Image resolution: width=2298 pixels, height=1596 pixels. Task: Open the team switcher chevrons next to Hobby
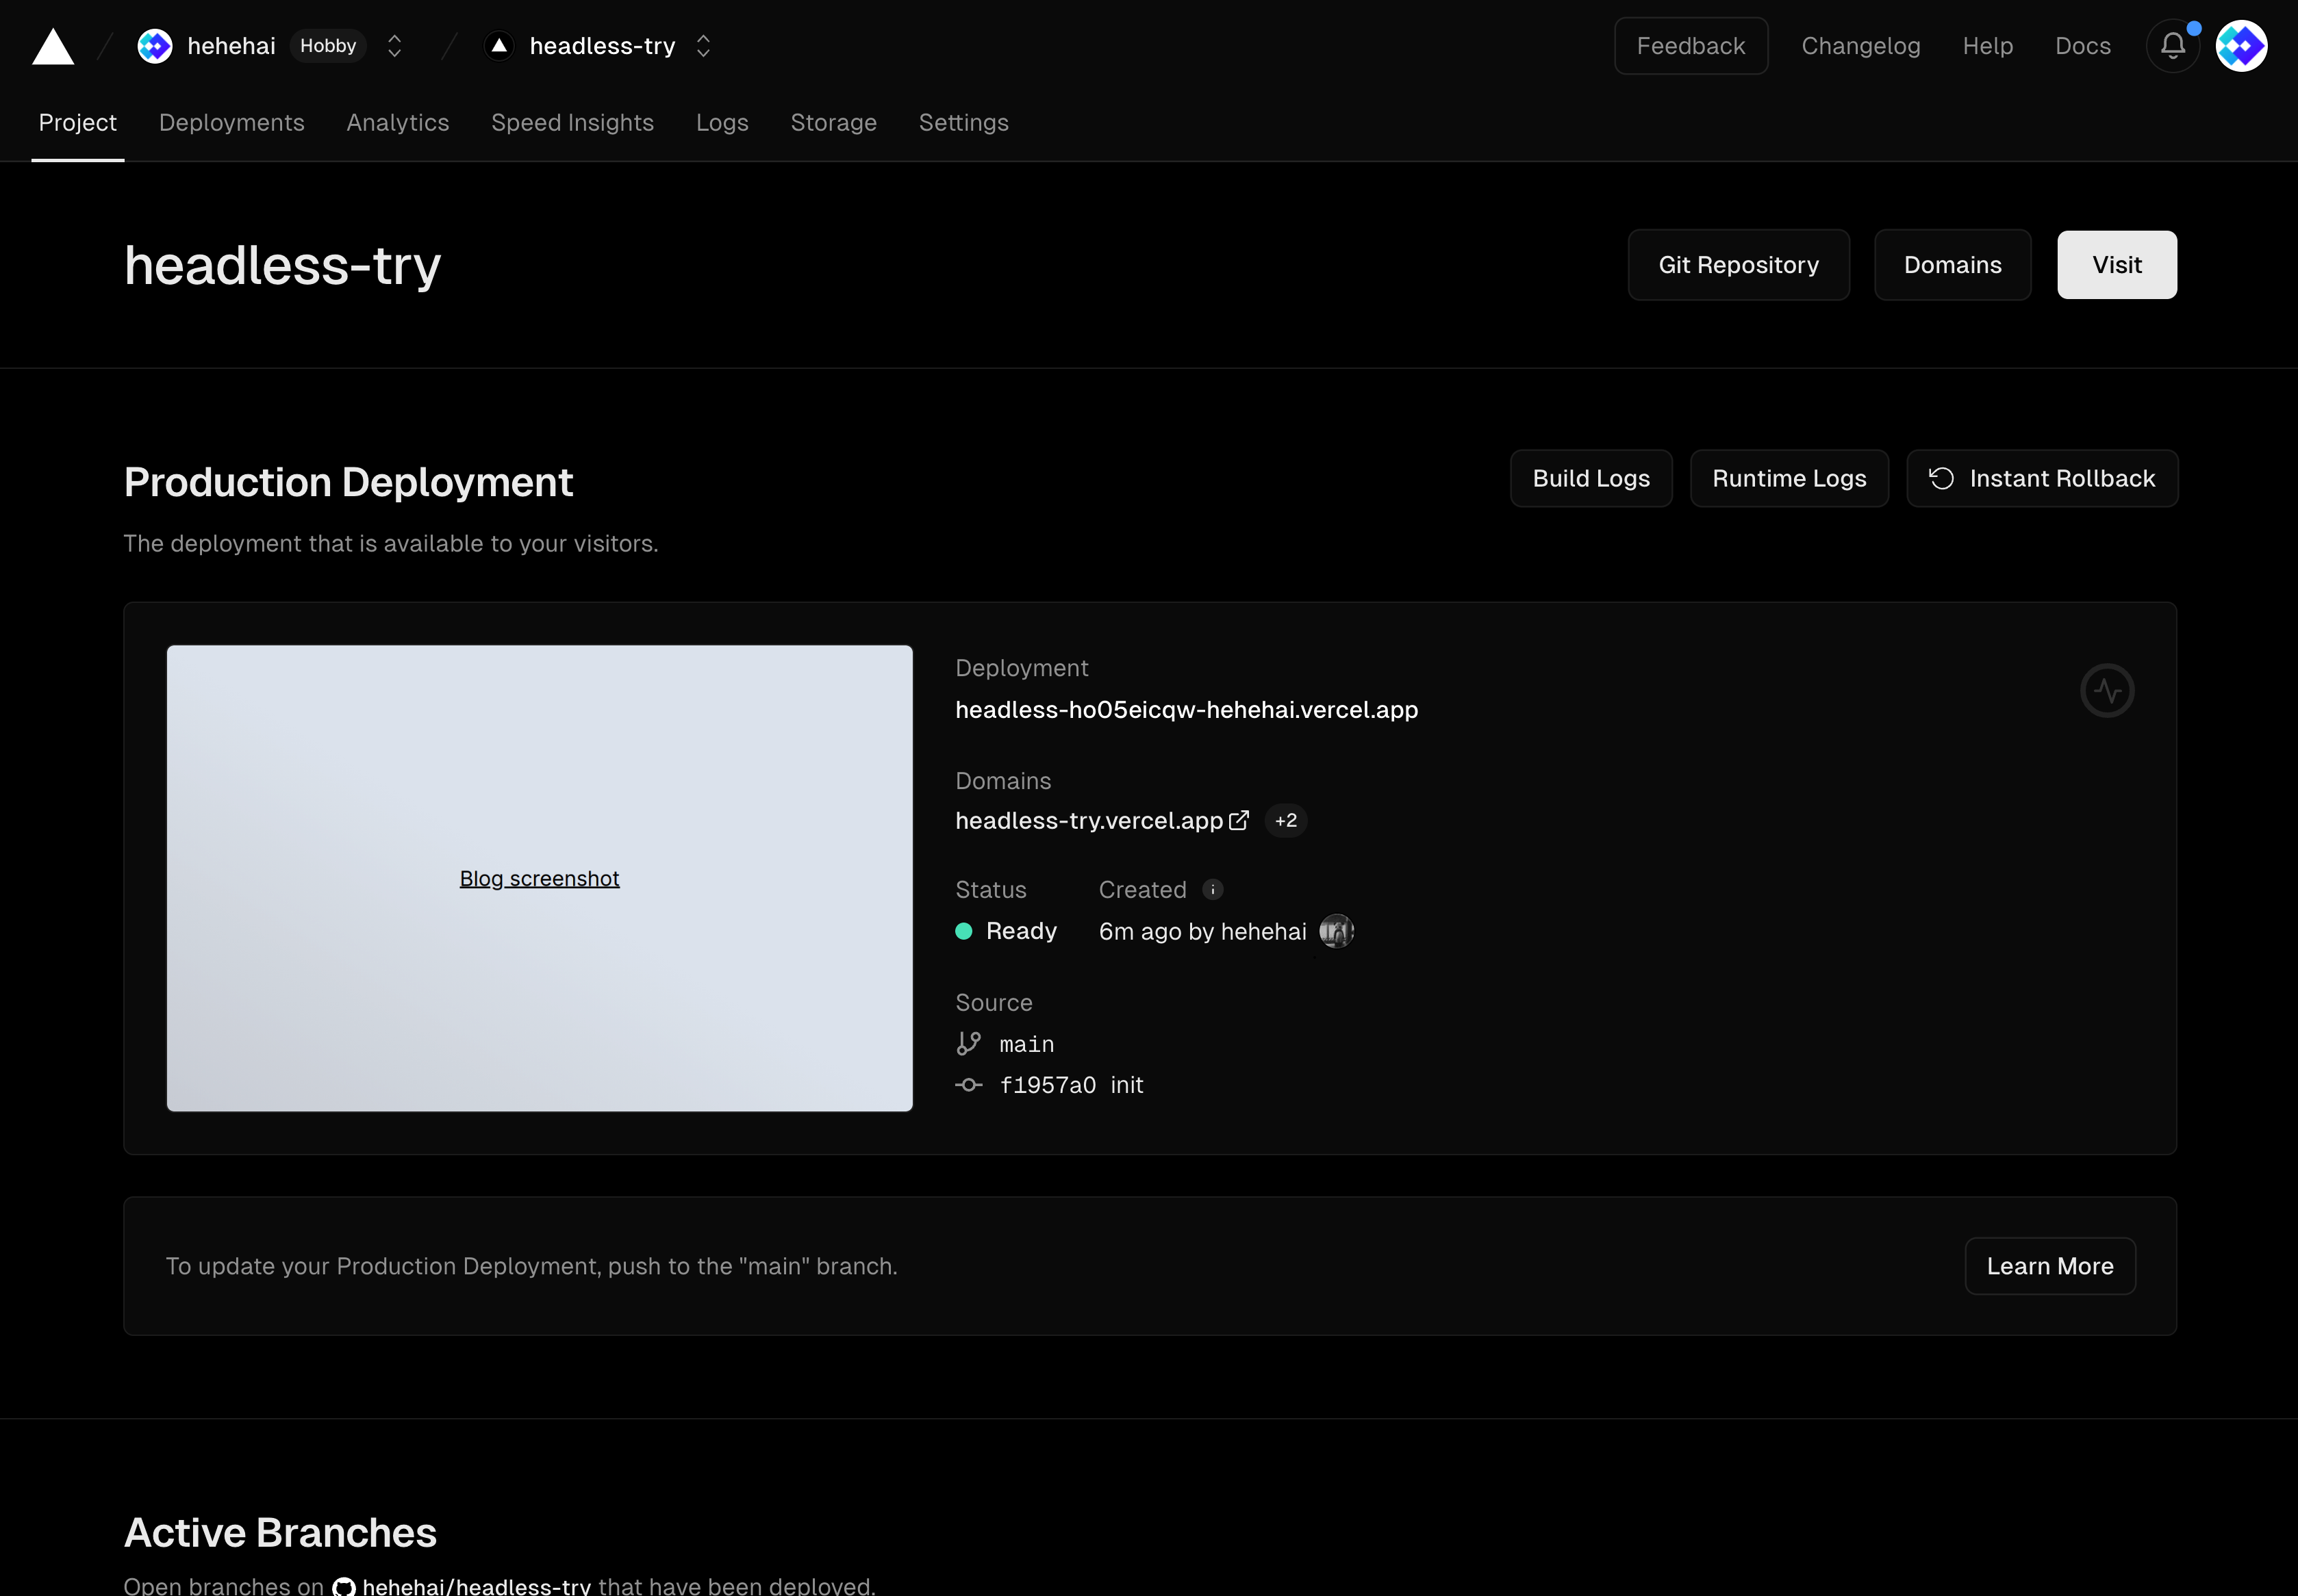coord(394,46)
